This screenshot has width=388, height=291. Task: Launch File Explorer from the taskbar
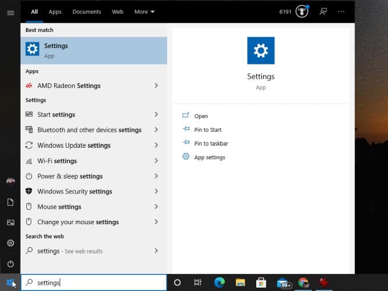[x=240, y=282]
